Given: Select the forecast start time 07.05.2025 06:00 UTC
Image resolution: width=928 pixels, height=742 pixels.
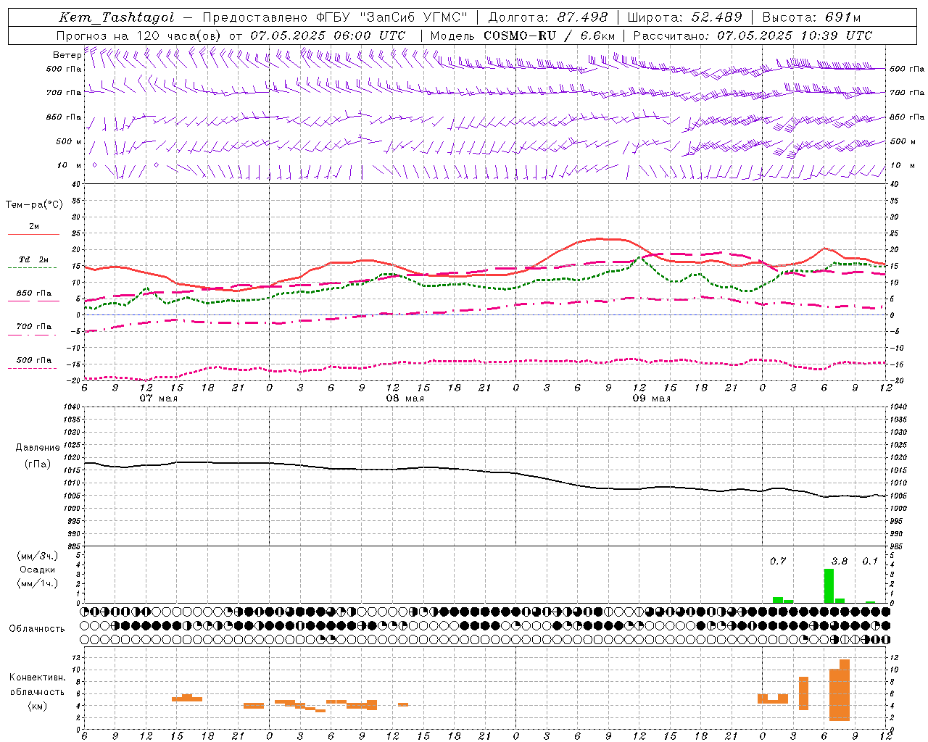Looking at the screenshot, I should click(x=328, y=36).
